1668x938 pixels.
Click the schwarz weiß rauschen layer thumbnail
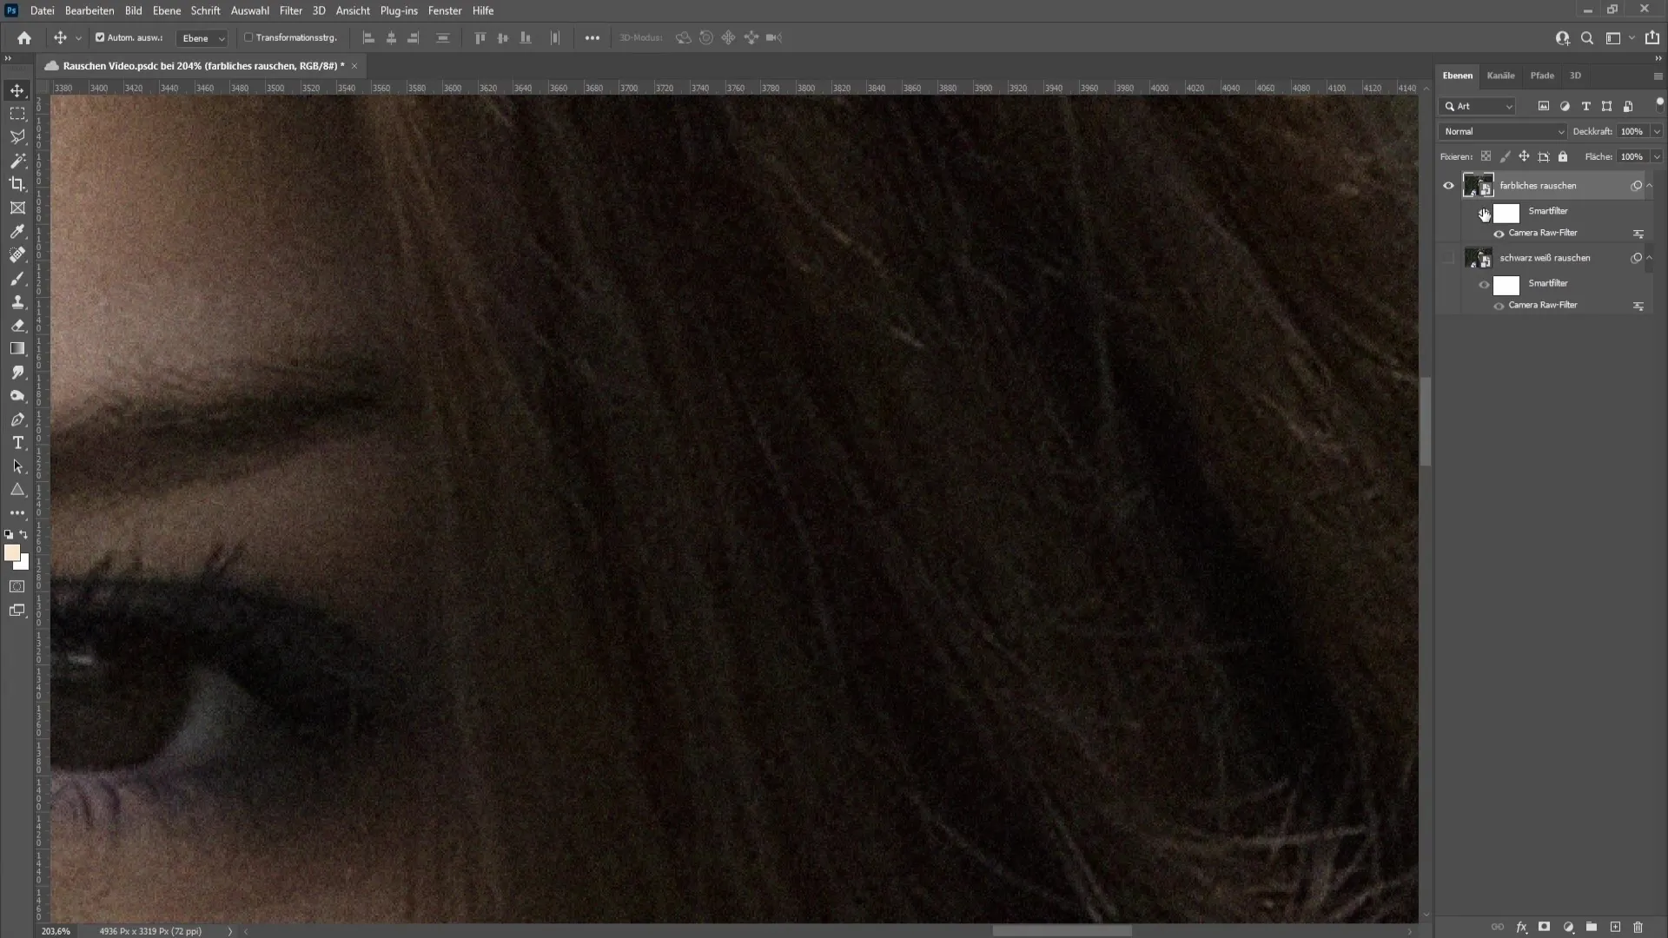(x=1478, y=258)
